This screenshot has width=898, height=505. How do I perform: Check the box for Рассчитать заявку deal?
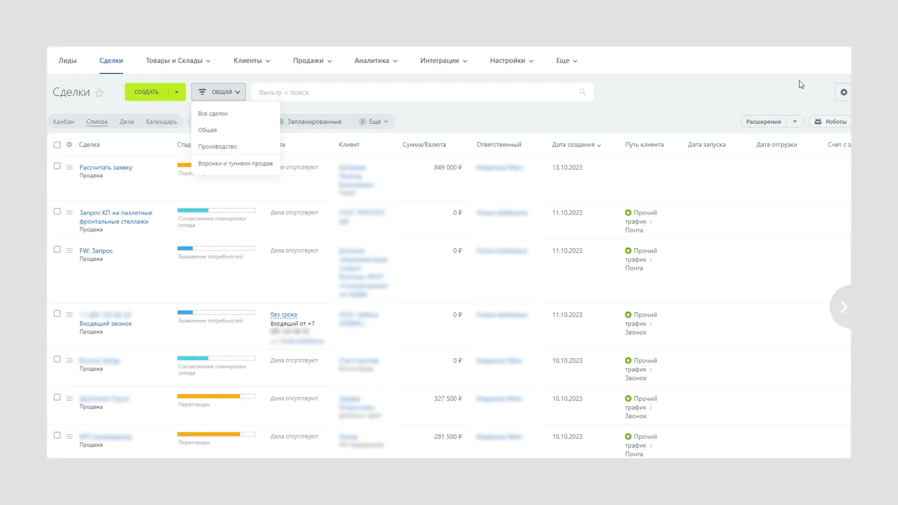point(57,166)
